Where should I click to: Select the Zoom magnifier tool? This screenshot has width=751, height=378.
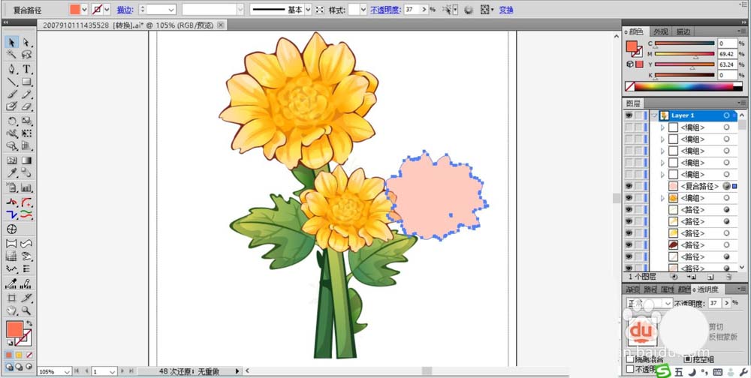(x=26, y=310)
